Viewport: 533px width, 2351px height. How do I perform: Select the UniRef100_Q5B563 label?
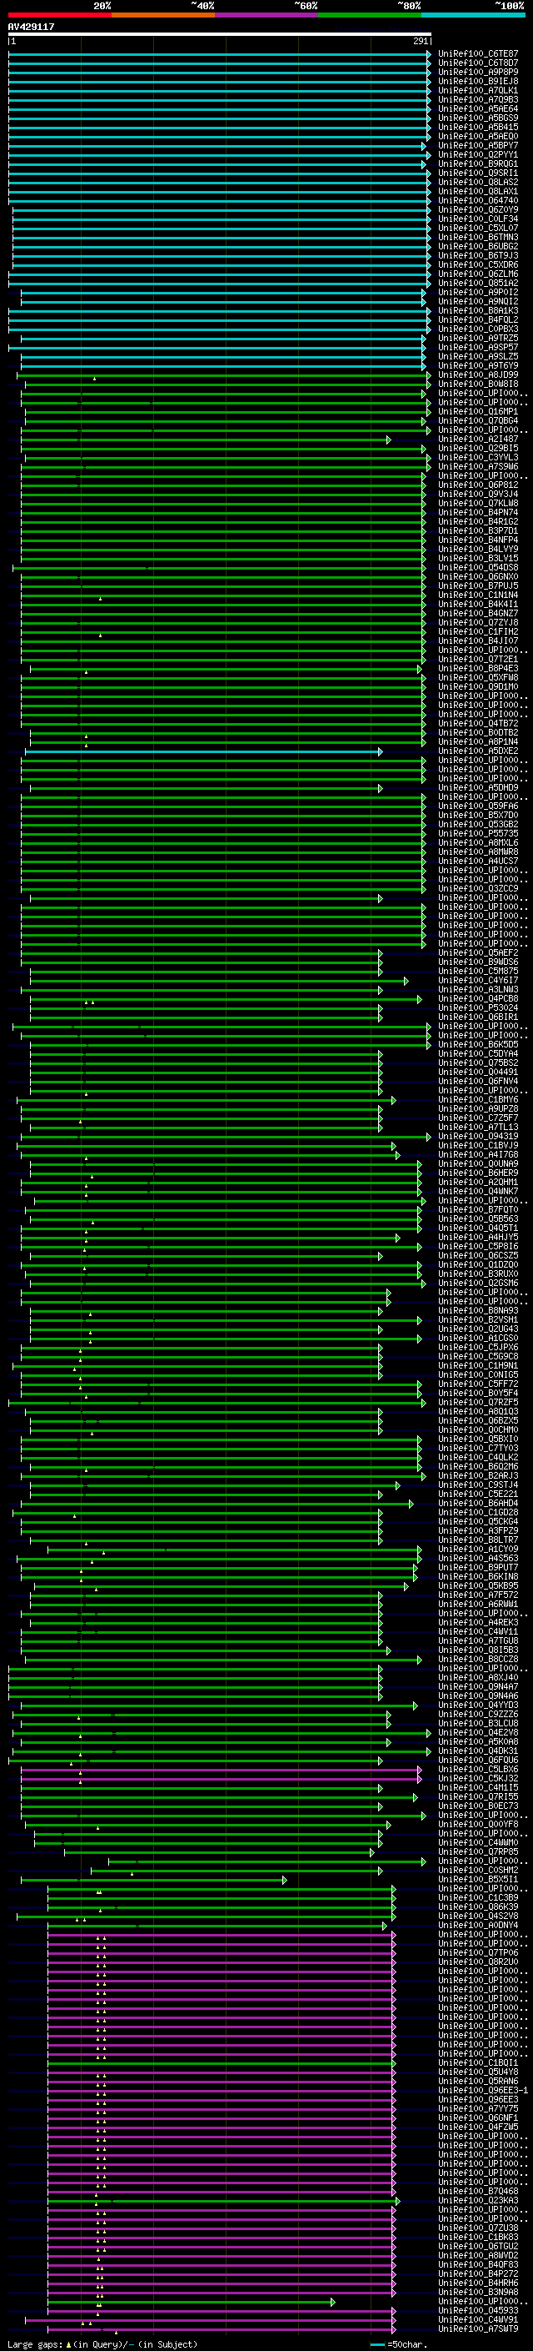point(477,1219)
